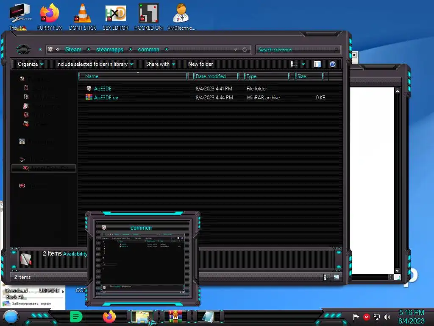This screenshot has width=434, height=326.
Task: Click the New folder button
Action: click(200, 64)
